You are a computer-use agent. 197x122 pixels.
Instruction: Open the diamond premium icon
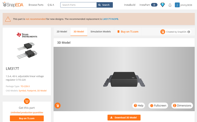tap(163, 5)
